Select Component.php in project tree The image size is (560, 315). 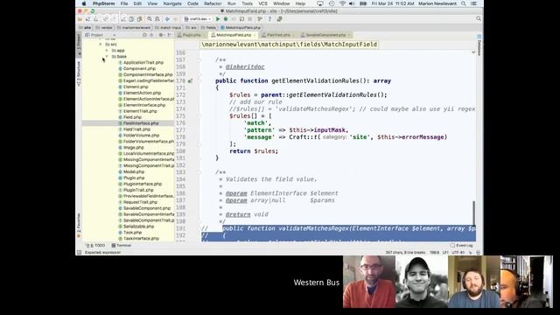tap(139, 68)
